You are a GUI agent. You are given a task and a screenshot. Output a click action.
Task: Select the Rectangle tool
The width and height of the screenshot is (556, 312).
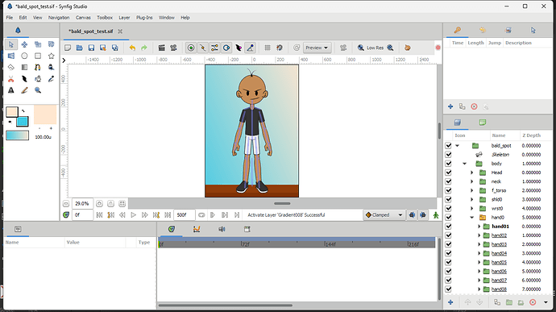coord(38,56)
